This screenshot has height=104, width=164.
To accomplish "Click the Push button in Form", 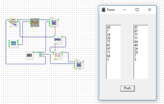I will 127,88.
